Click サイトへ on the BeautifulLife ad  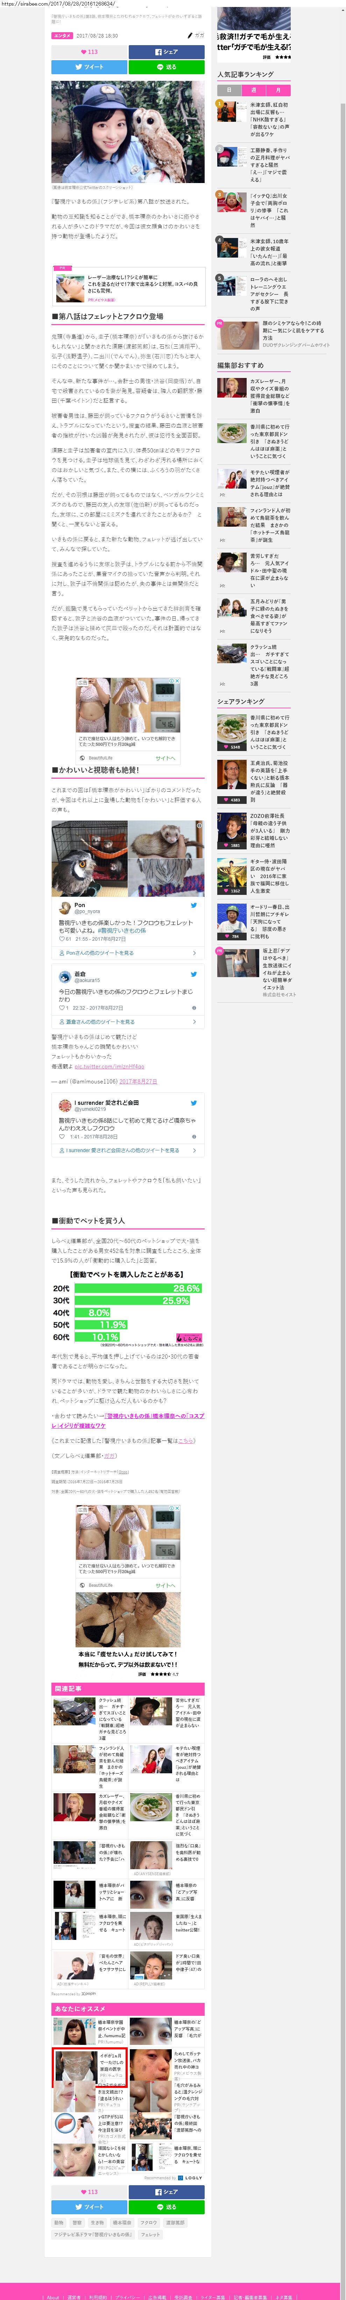(165, 758)
